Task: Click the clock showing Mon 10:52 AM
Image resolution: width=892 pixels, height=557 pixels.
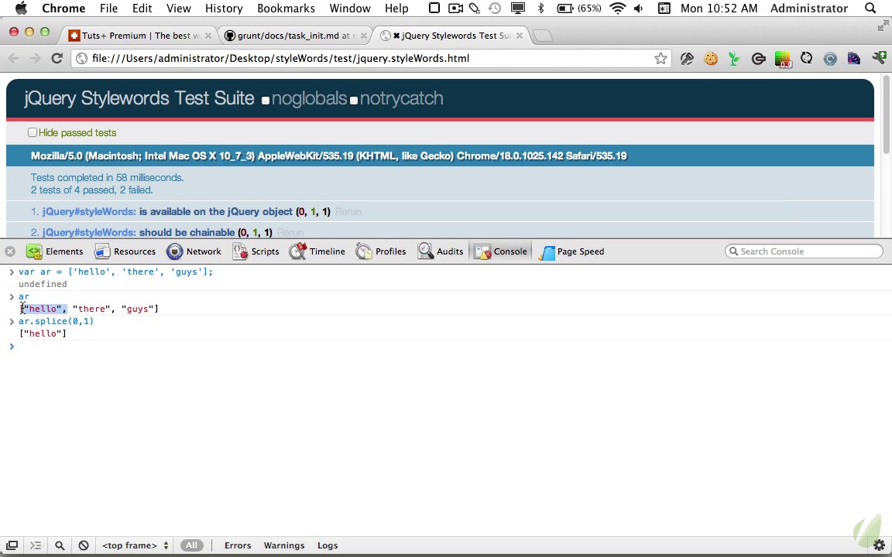Action: click(719, 8)
